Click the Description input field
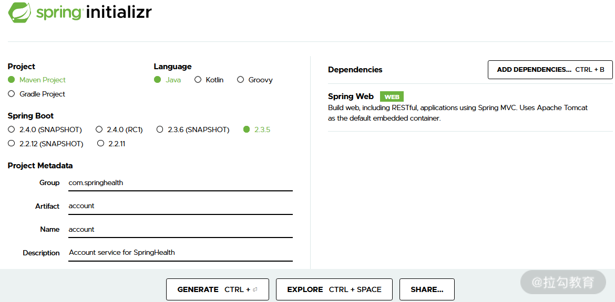The height and width of the screenshot is (302, 615). point(180,253)
